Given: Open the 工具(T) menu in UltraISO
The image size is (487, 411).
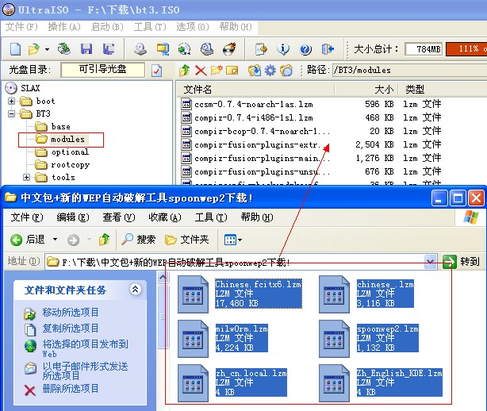Looking at the screenshot, I should [150, 27].
